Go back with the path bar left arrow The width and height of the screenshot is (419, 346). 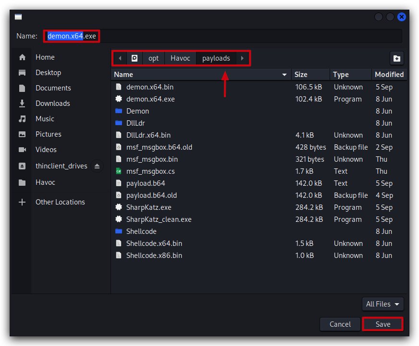click(120, 58)
